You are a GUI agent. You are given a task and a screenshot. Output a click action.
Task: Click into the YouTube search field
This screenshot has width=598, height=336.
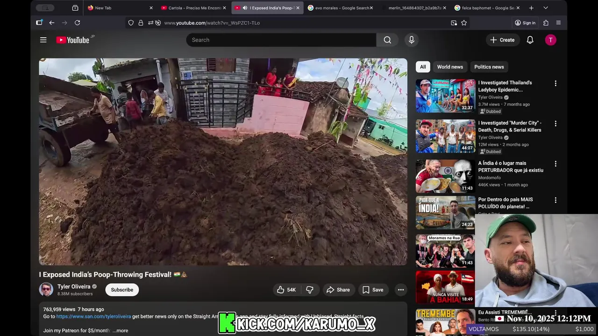(x=281, y=40)
